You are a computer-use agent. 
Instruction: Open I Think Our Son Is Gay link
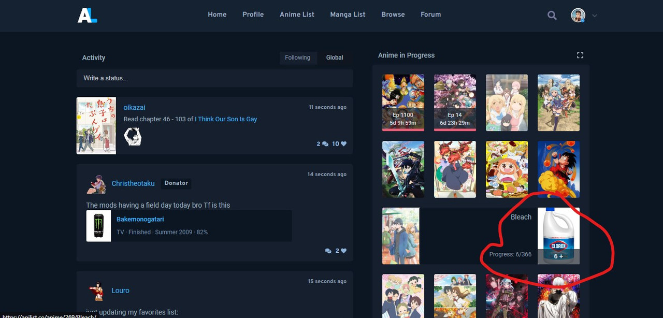point(226,119)
